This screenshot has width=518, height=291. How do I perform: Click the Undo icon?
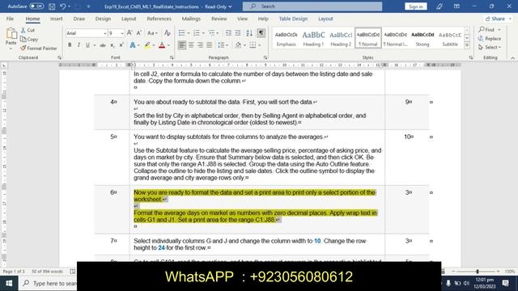pyautogui.click(x=63, y=6)
